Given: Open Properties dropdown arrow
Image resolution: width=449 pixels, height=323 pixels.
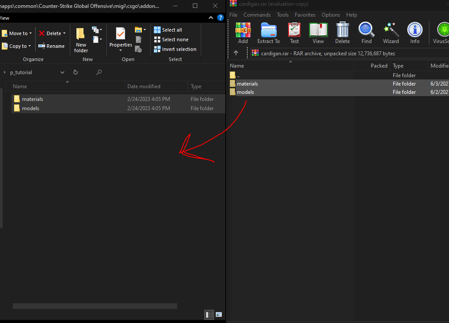Looking at the screenshot, I should point(120,50).
